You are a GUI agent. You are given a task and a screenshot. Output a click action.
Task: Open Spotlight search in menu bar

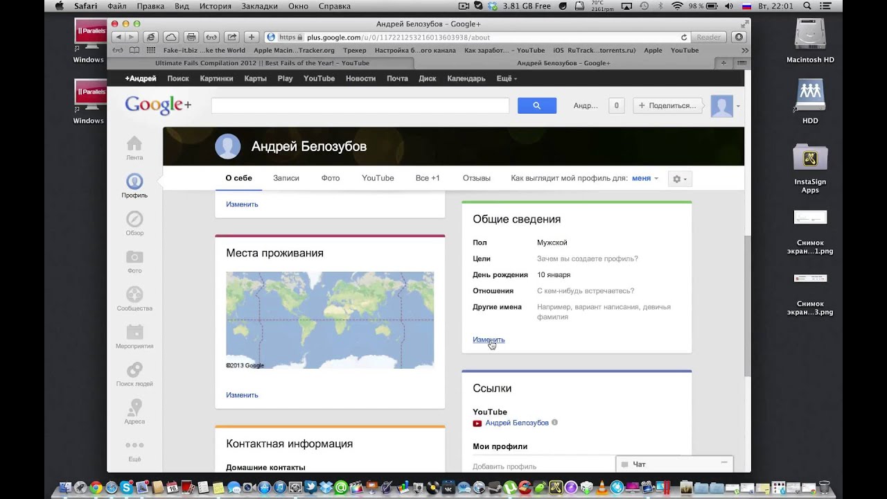click(x=807, y=6)
